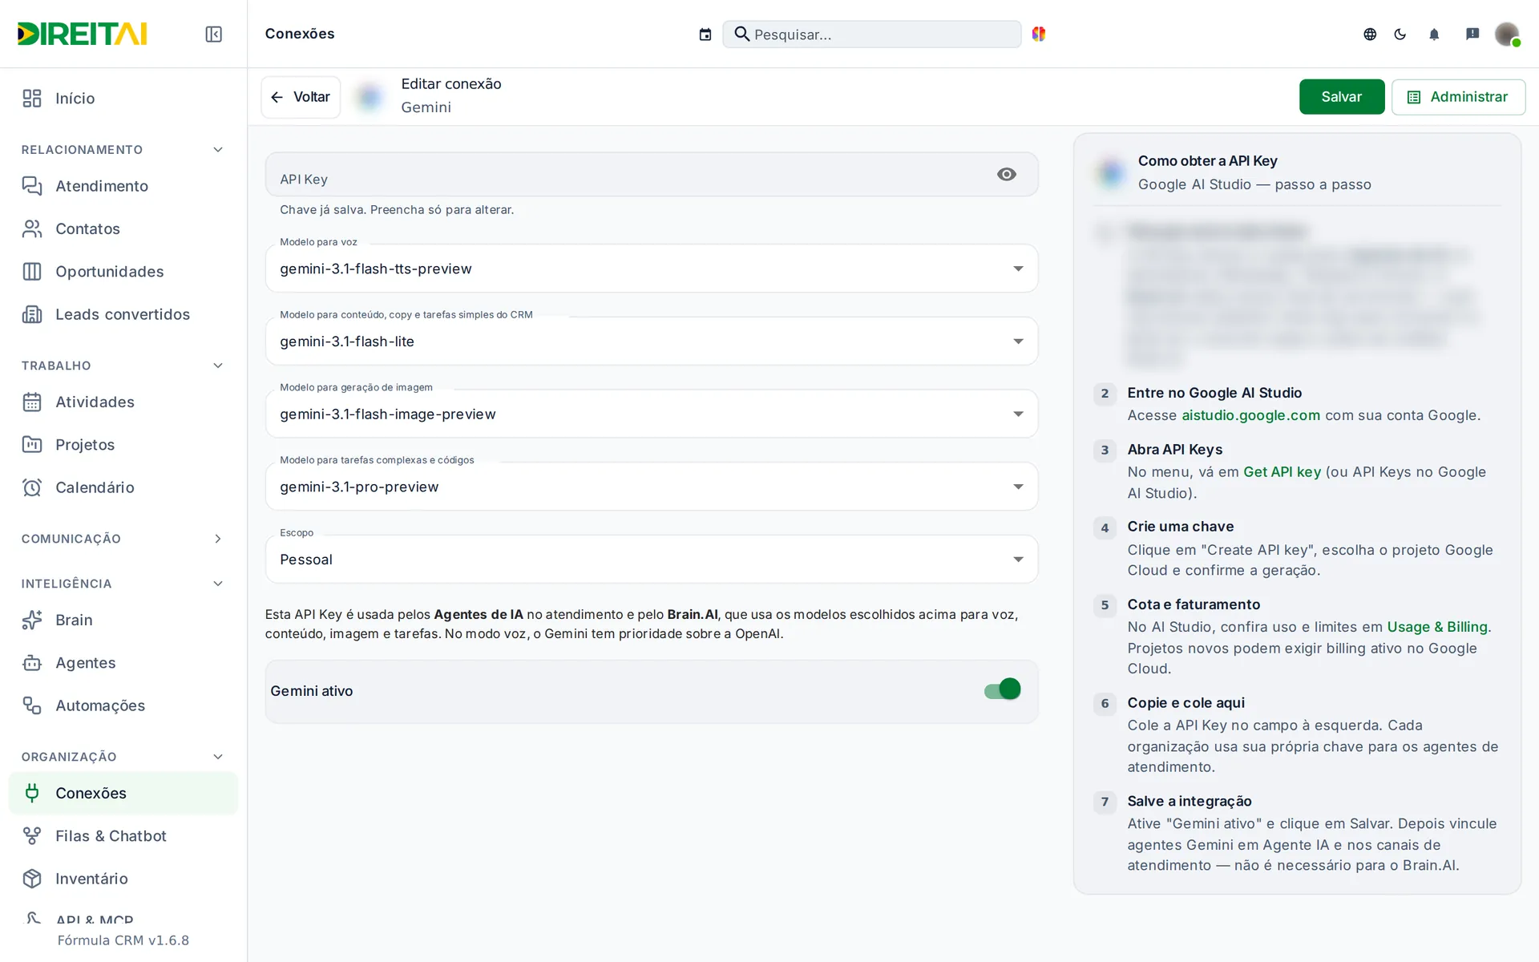Collapse the sidebar panel icon
Screen dimensions: 1539x962
[213, 34]
